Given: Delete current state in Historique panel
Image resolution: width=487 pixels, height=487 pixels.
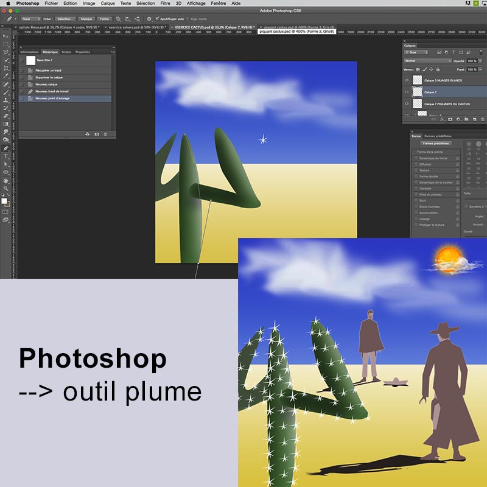Looking at the screenshot, I should (105, 134).
